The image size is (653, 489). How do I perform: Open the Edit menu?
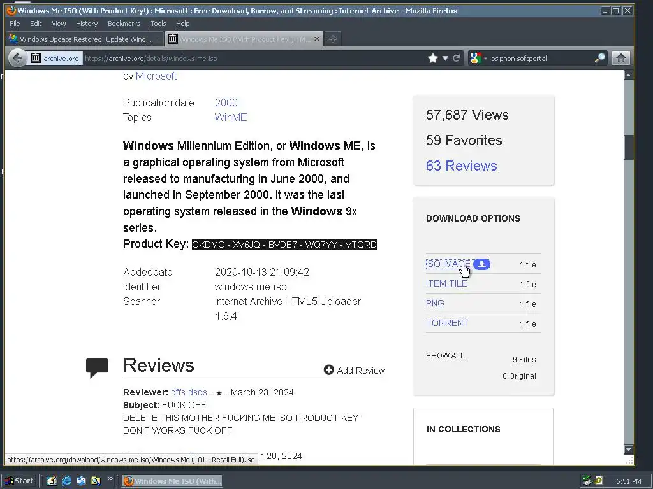[36, 24]
